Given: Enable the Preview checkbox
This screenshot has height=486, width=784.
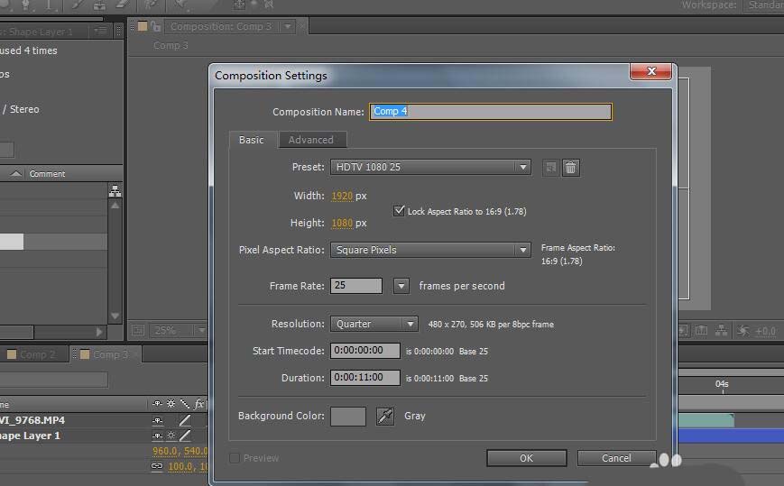Looking at the screenshot, I should point(235,458).
